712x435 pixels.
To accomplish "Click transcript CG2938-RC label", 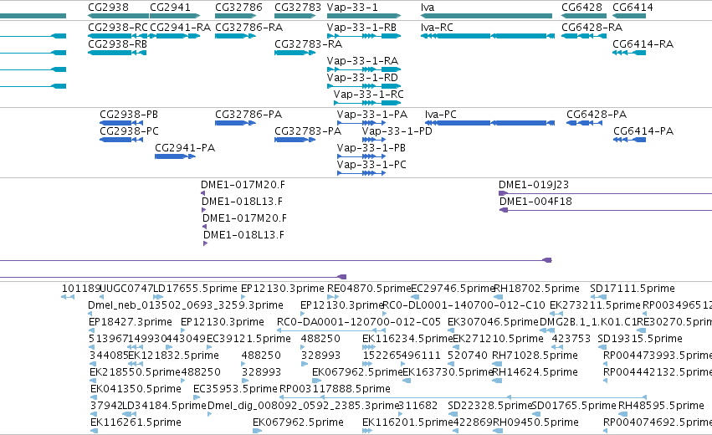I will (118, 28).
